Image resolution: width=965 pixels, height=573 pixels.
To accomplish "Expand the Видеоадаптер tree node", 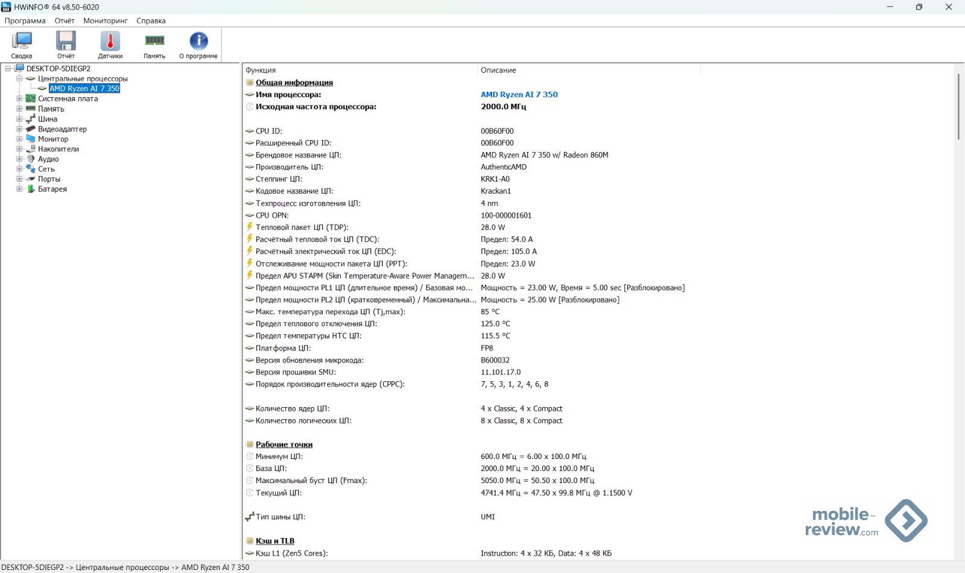I will pos(19,129).
